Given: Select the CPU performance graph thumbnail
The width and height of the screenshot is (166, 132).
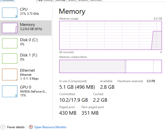Looking at the screenshot, I should coord(10,12).
